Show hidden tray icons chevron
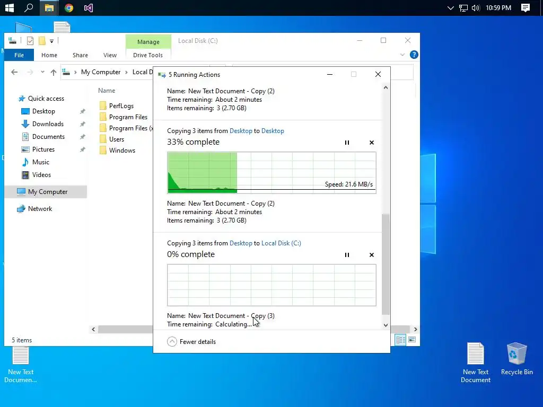Viewport: 543px width, 407px height. point(450,8)
